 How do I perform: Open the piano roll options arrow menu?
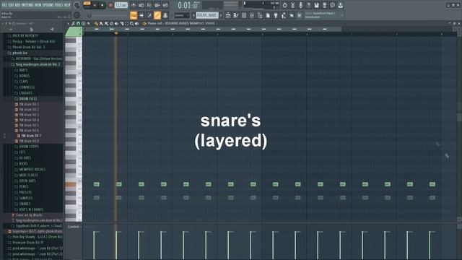(69, 24)
